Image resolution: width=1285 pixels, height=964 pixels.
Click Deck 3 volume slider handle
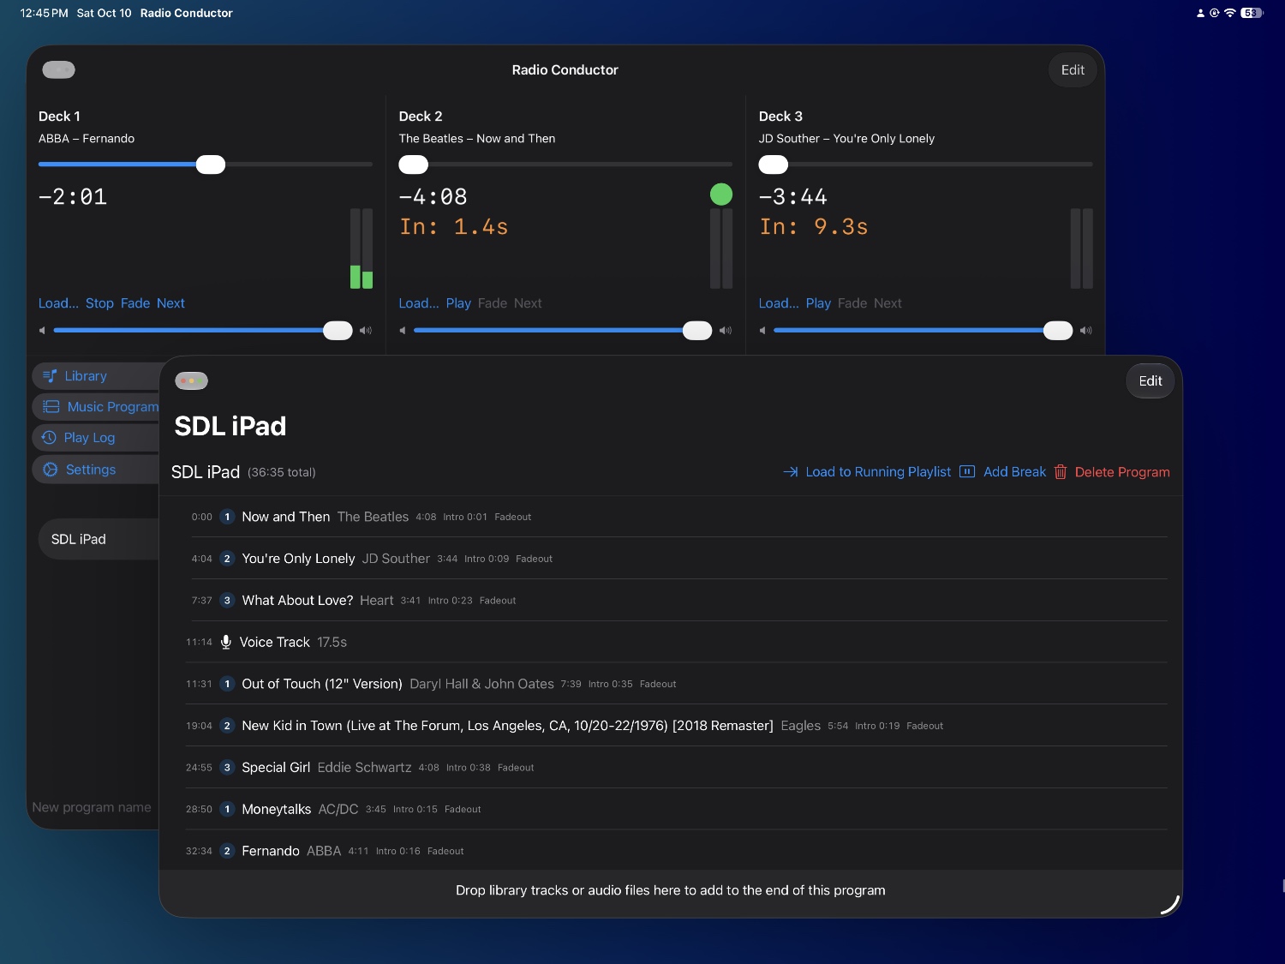pos(1058,331)
